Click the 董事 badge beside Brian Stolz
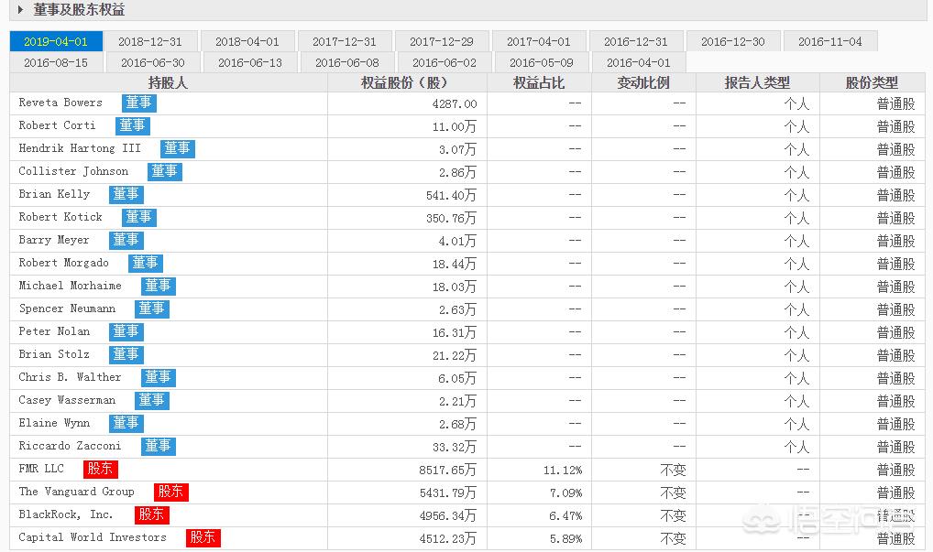The height and width of the screenshot is (552, 933). pyautogui.click(x=126, y=354)
